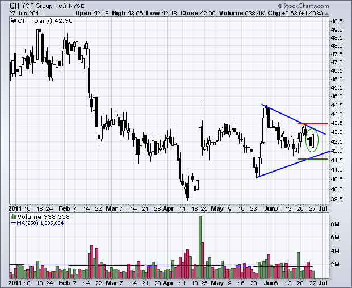Click the 4M volume axis label
Screen dimensions: 352x288
(336, 251)
